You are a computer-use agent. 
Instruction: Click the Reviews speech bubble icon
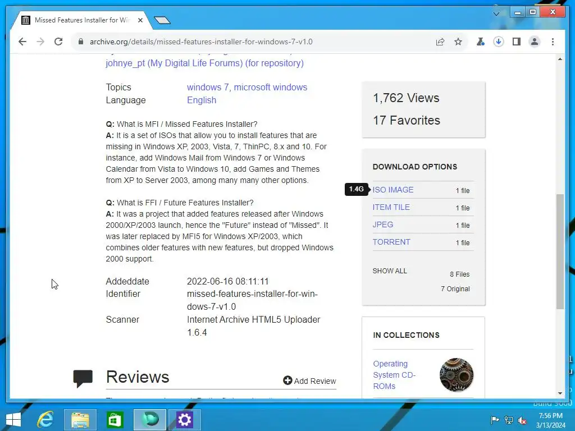(x=83, y=379)
